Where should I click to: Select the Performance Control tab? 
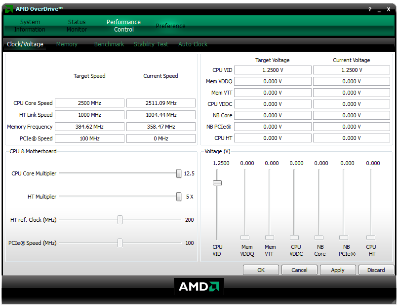click(x=123, y=26)
